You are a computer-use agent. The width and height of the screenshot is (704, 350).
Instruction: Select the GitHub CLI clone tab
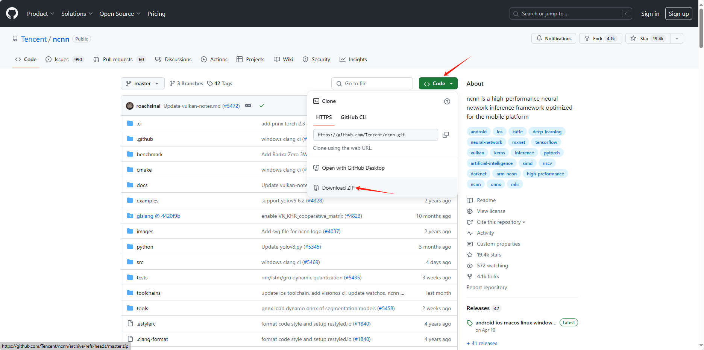tap(354, 117)
